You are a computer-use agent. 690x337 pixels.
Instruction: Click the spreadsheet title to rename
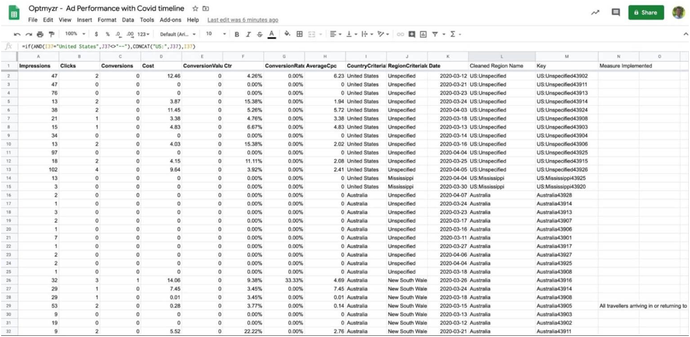pyautogui.click(x=106, y=8)
